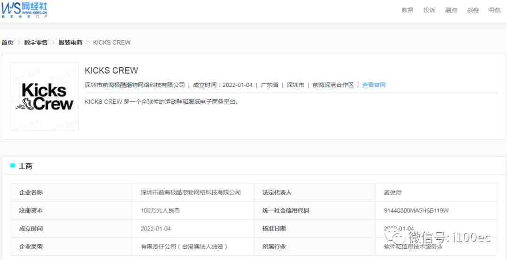Click 成立时间：2022-01-04 in company header
The width and height of the screenshot is (507, 260).
pos(223,85)
